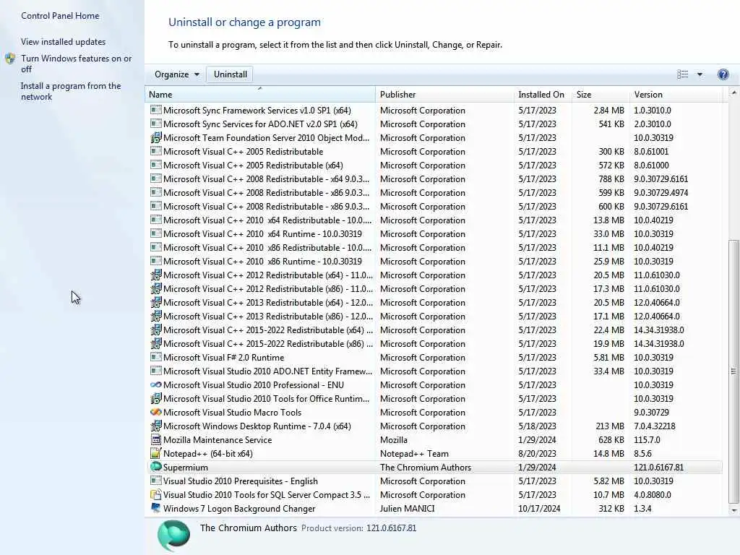Click the Visual F# 2.0 Runtime icon

(156, 357)
